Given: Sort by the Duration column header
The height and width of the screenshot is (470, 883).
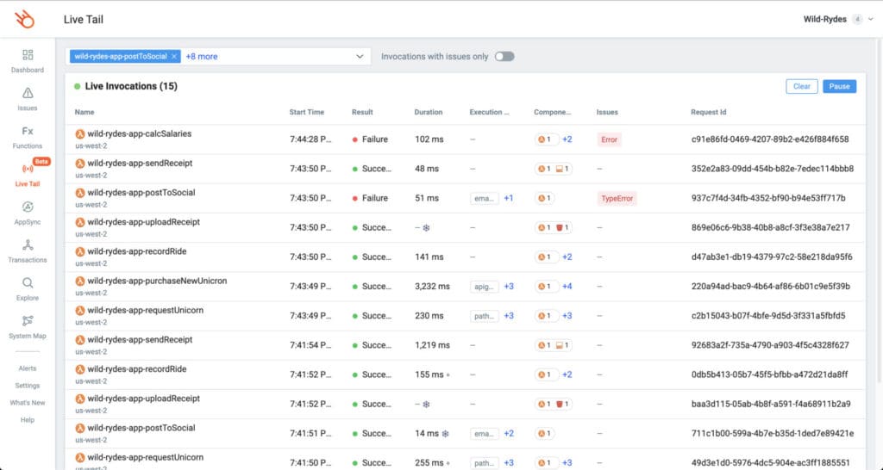Looking at the screenshot, I should (429, 112).
